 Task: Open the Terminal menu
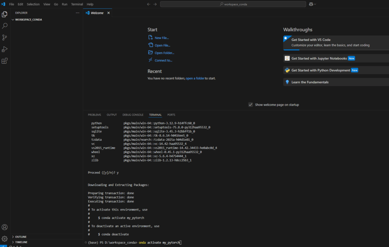77,4
